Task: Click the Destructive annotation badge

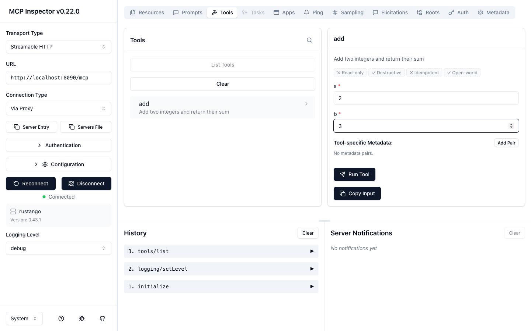Action: point(386,73)
